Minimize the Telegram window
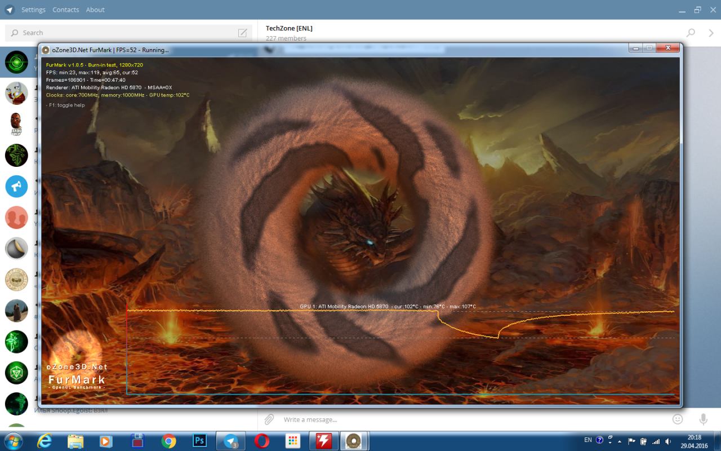This screenshot has width=721, height=451. (682, 10)
